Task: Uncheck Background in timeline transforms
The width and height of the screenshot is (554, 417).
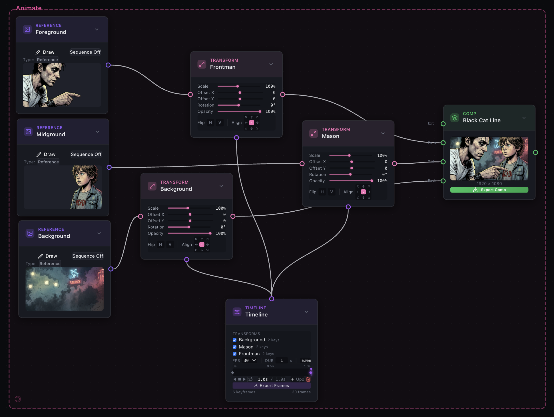Action: coord(234,340)
